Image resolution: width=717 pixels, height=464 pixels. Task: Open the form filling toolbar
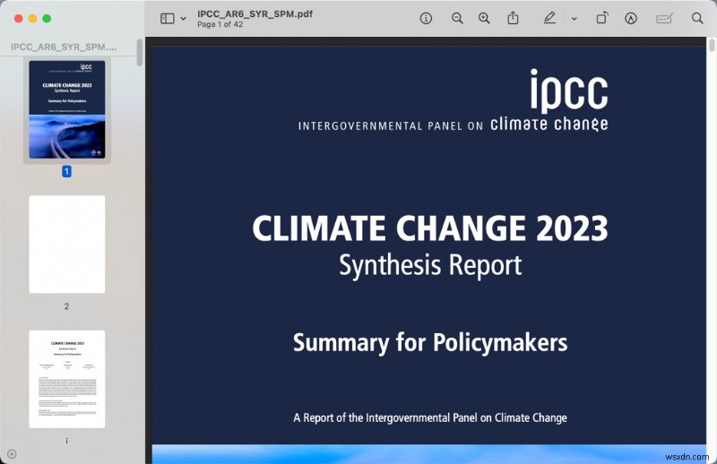[x=664, y=18]
